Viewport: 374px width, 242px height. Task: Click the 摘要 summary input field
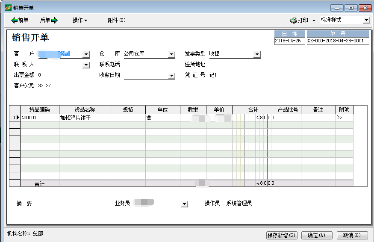63,204
